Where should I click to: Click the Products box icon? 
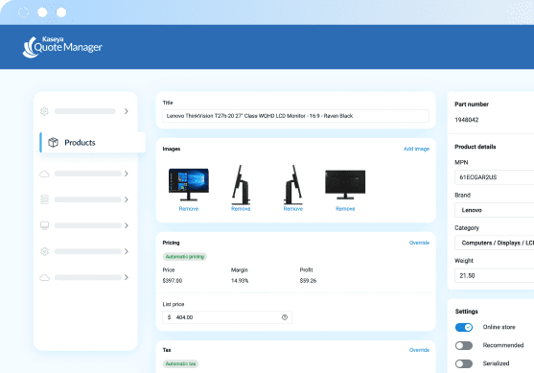[53, 142]
